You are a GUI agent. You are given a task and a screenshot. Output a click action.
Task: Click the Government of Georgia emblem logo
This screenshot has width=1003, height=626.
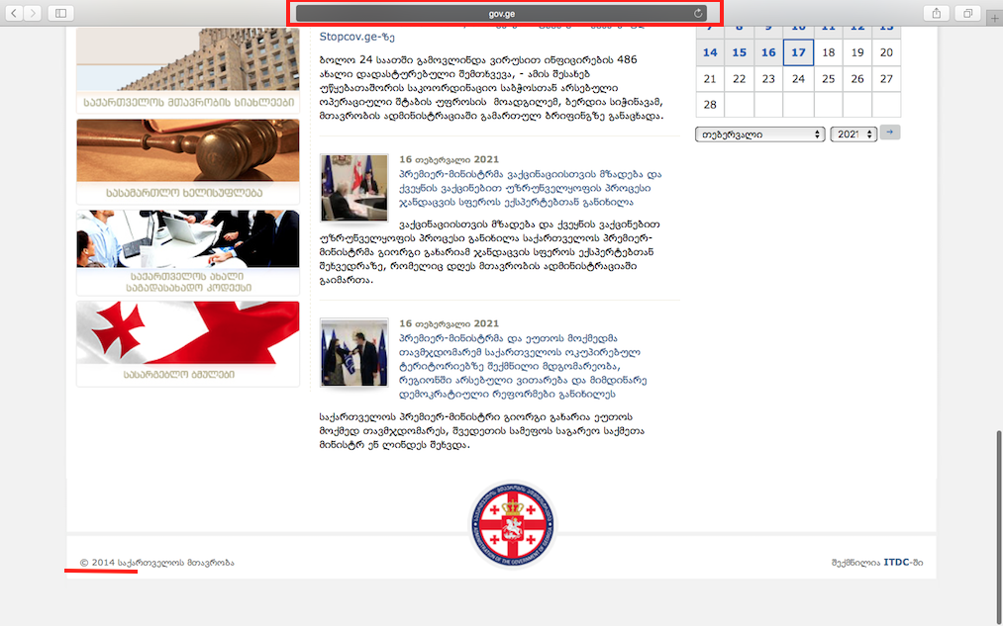512,526
